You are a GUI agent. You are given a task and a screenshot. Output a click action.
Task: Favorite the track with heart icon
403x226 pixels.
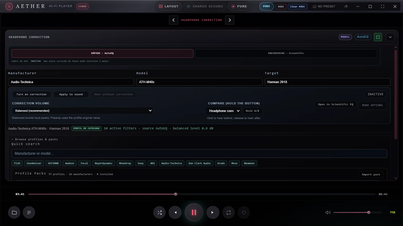(244, 212)
